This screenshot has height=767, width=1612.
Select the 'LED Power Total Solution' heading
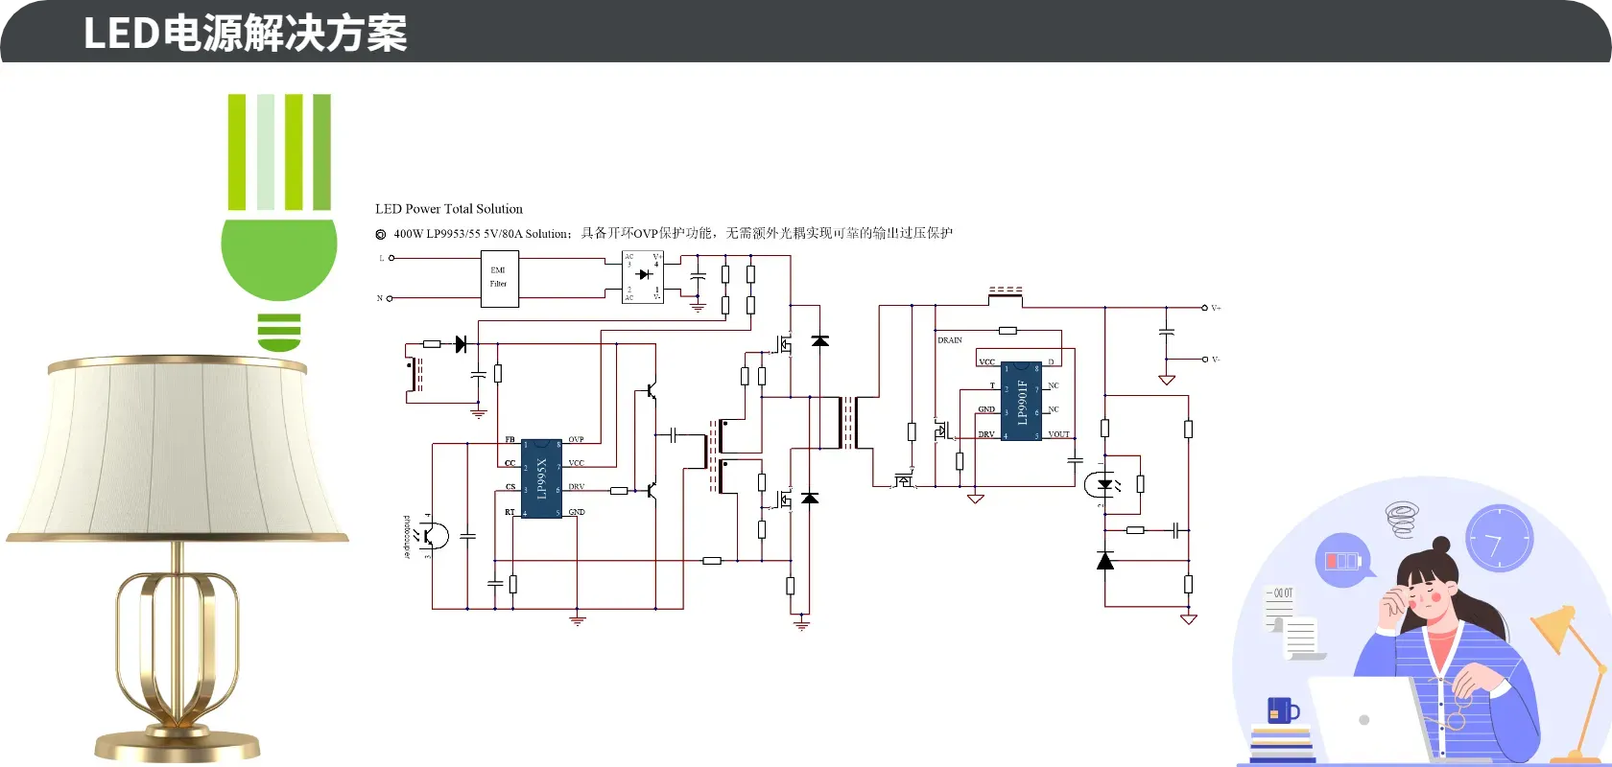449,209
